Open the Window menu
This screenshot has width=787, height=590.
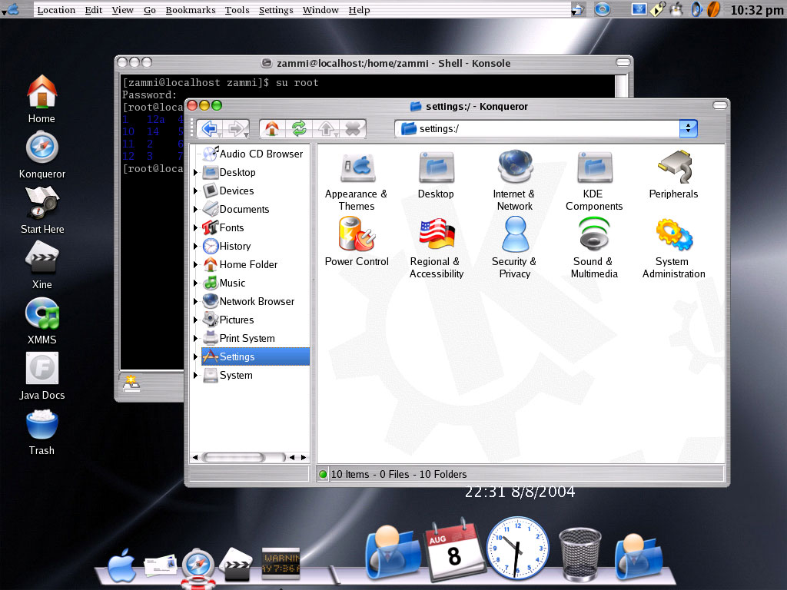[320, 10]
